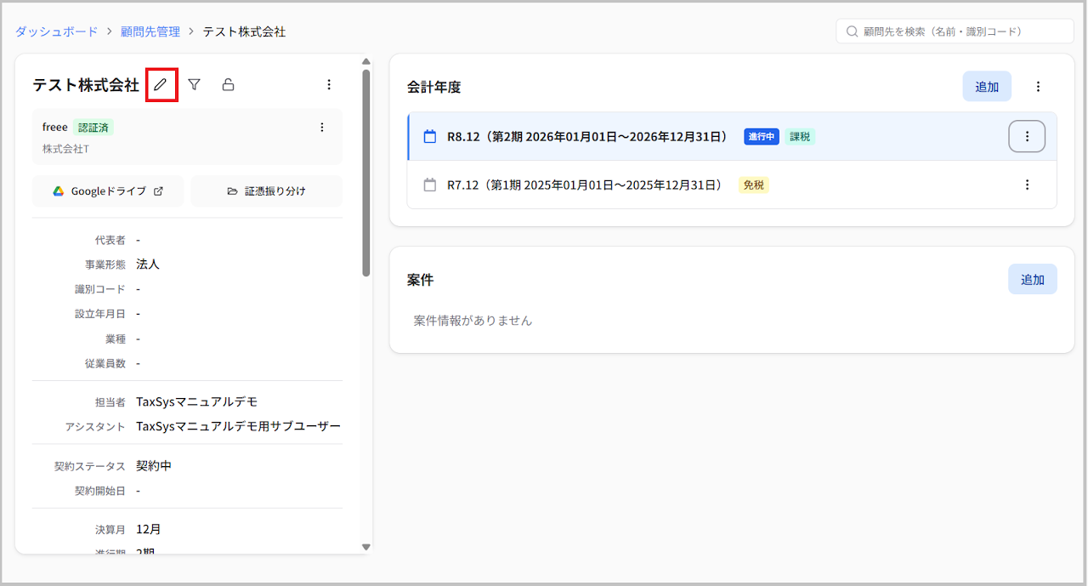
Task: Open the three-dot menu beside テスト株式会社 title
Action: [x=329, y=84]
